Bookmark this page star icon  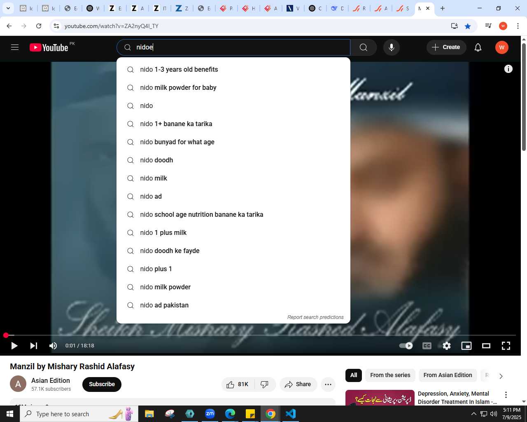468,26
